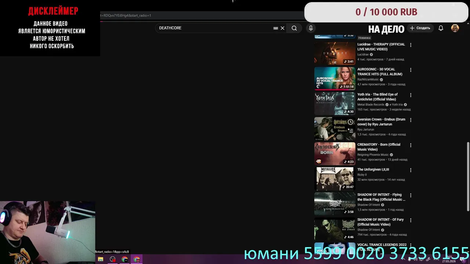Open options for Flying the Black Flag video
Screen dimensions: 470x264
coord(411,195)
